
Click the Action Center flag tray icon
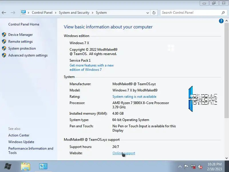(186, 167)
